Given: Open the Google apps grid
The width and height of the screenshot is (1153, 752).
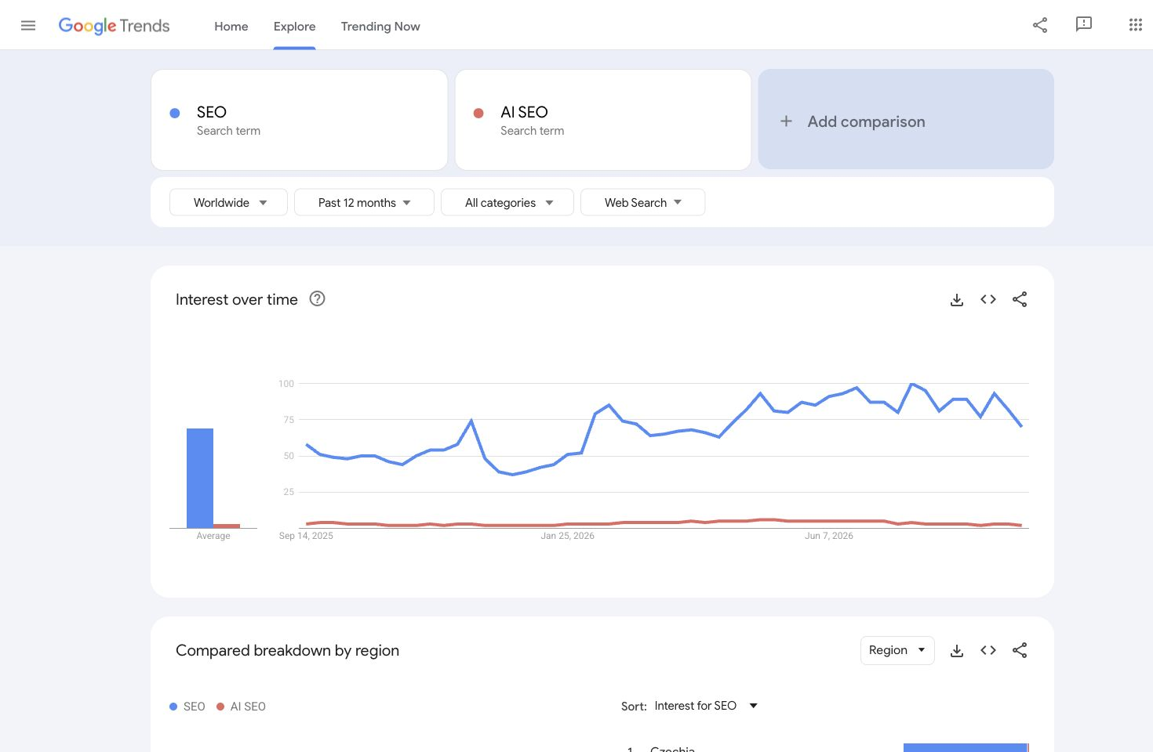Looking at the screenshot, I should 1135,25.
